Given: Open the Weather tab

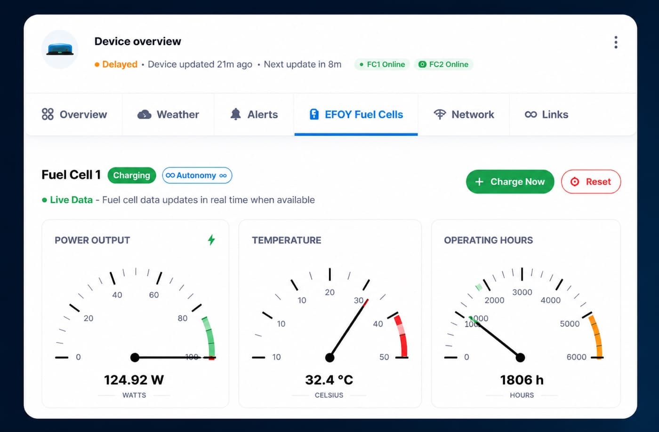Looking at the screenshot, I should pos(168,114).
